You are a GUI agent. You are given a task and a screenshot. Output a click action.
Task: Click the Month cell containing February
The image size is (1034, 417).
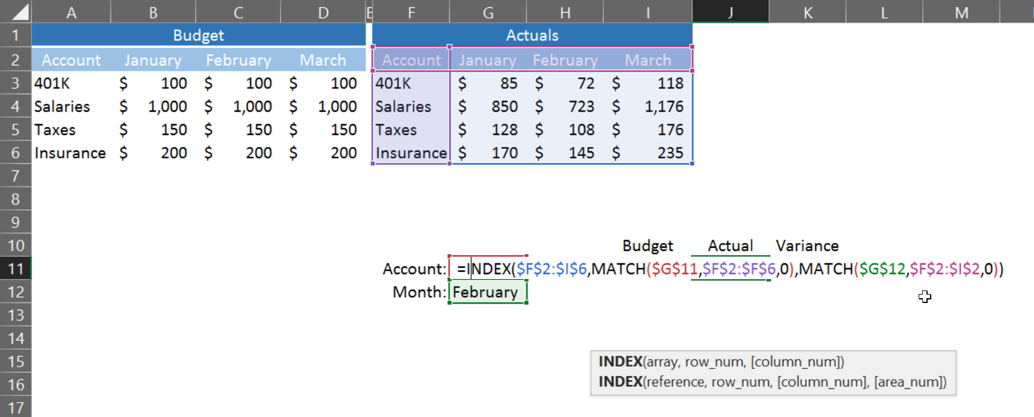pyautogui.click(x=487, y=292)
